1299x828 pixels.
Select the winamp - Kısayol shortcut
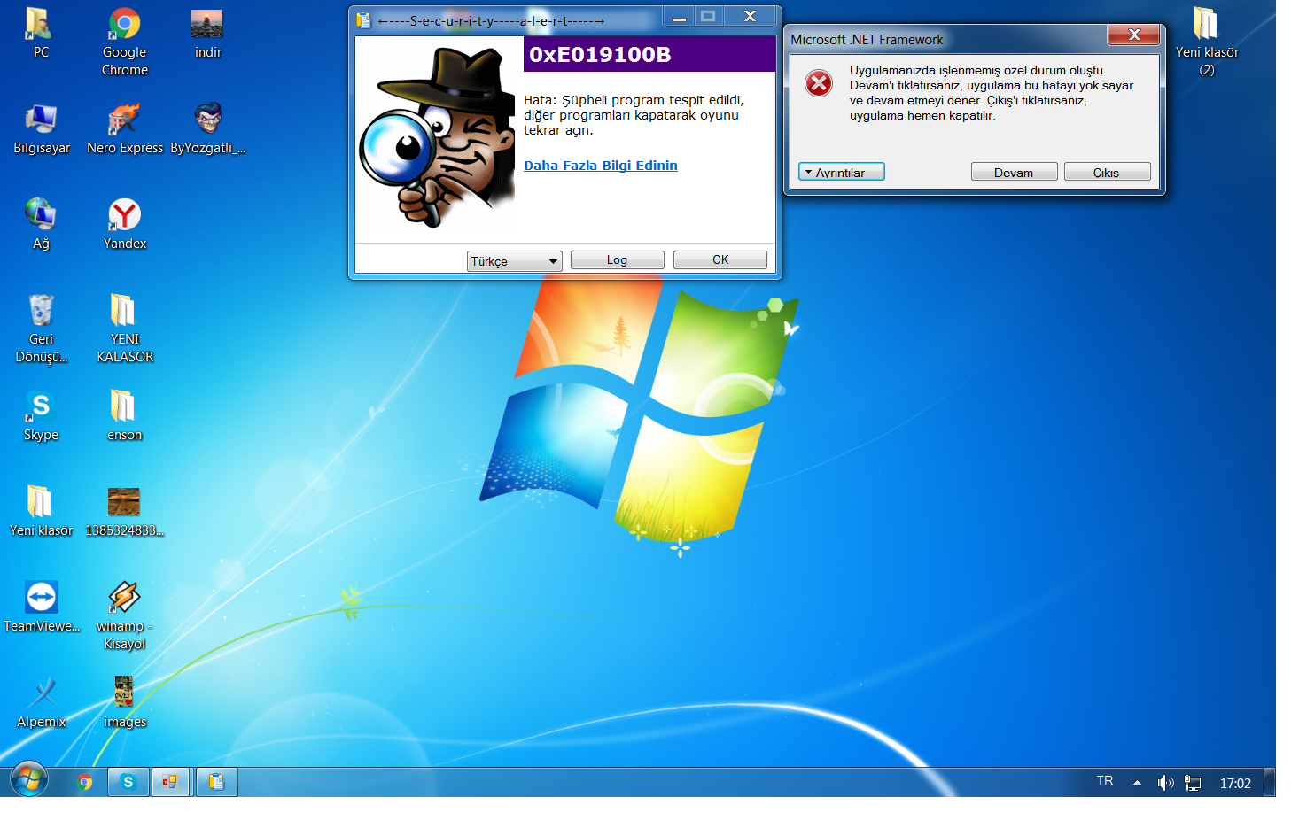[x=124, y=615]
